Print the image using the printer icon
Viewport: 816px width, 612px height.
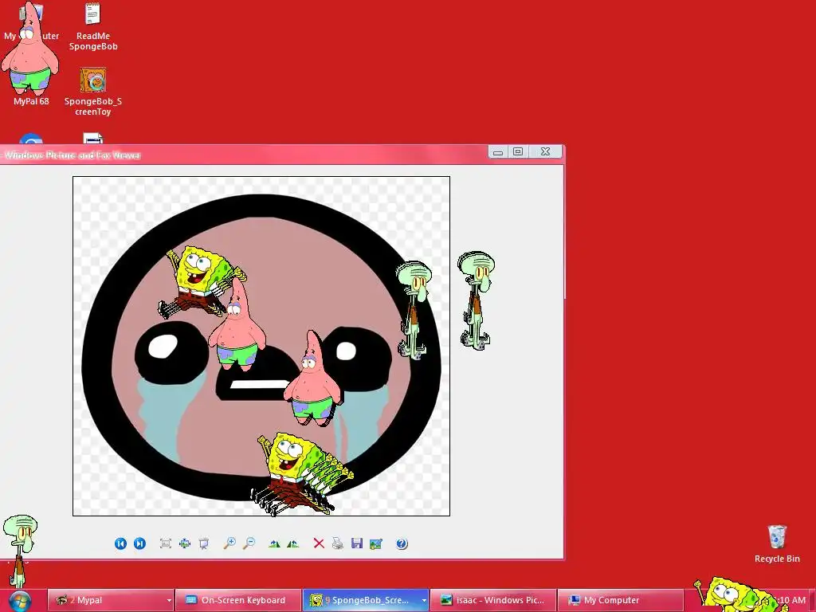point(338,543)
